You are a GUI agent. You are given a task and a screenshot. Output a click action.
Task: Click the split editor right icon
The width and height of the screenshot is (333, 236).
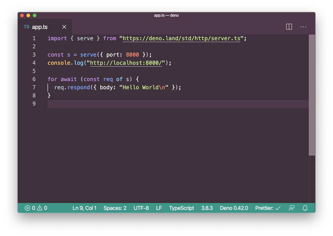[x=289, y=27]
